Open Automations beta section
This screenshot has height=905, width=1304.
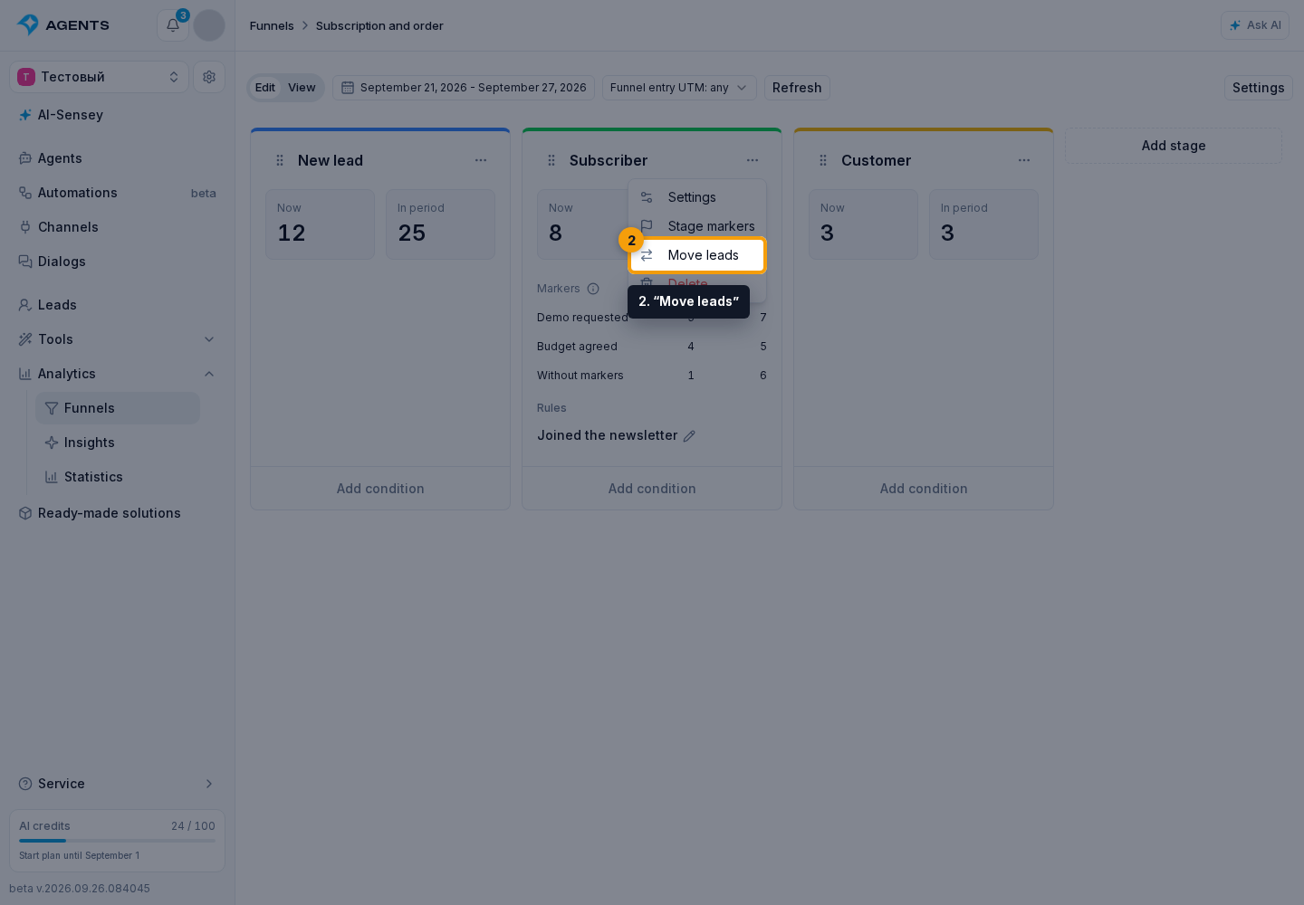117,193
